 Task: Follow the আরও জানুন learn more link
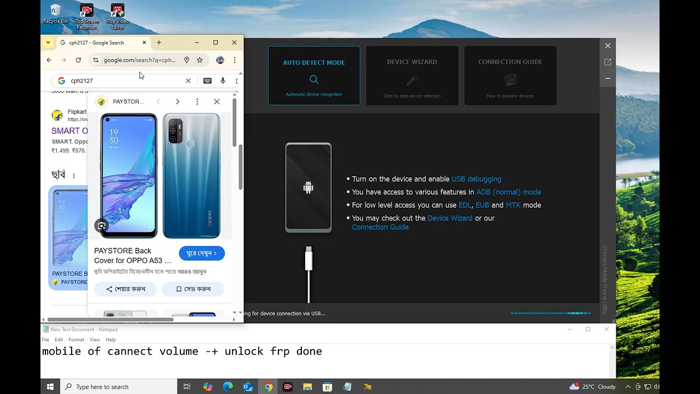point(191,272)
